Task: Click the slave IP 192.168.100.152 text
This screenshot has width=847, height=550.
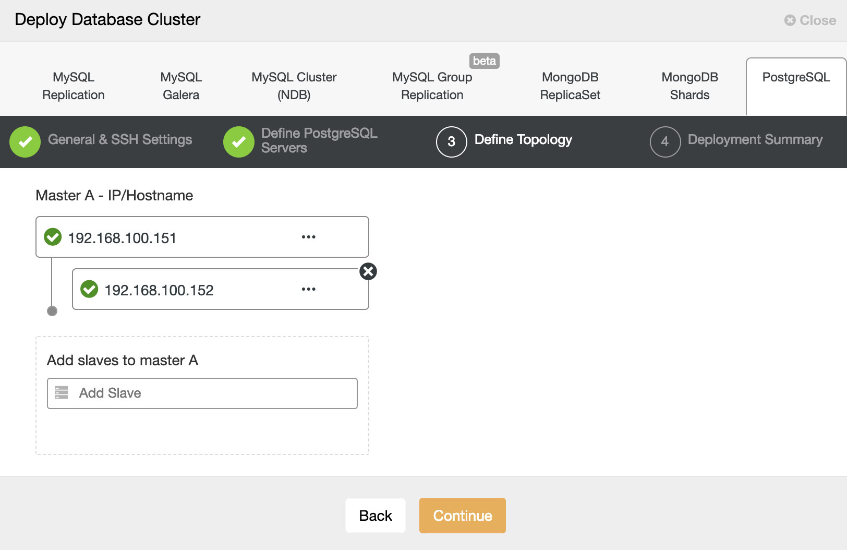Action: [x=159, y=290]
